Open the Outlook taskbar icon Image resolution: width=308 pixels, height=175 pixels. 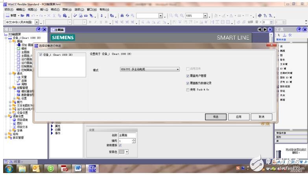[36, 169]
